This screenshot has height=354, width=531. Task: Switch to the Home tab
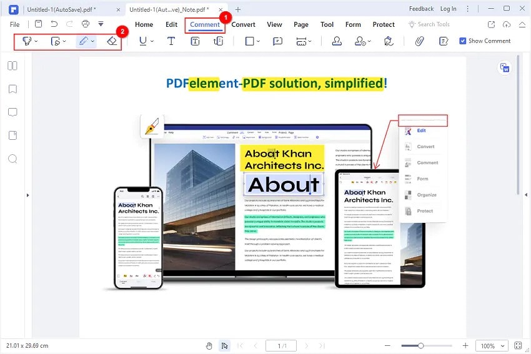point(144,24)
